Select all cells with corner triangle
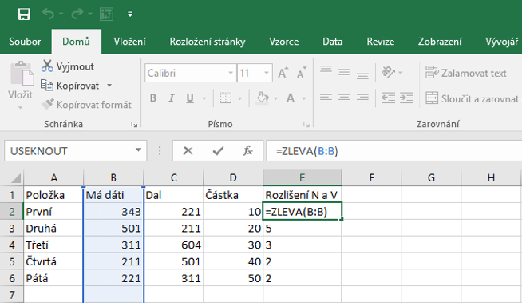522x303 pixels. click(15, 178)
